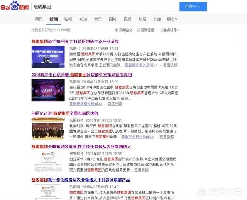Click the search field containing 慧聪集团

(x=105, y=7)
